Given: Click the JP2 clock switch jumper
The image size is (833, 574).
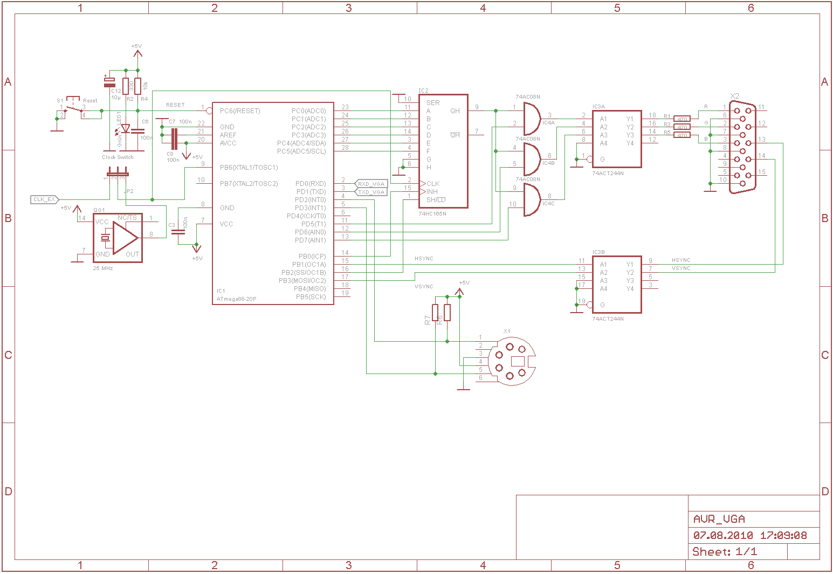Looking at the screenshot, I should pyautogui.click(x=118, y=172).
